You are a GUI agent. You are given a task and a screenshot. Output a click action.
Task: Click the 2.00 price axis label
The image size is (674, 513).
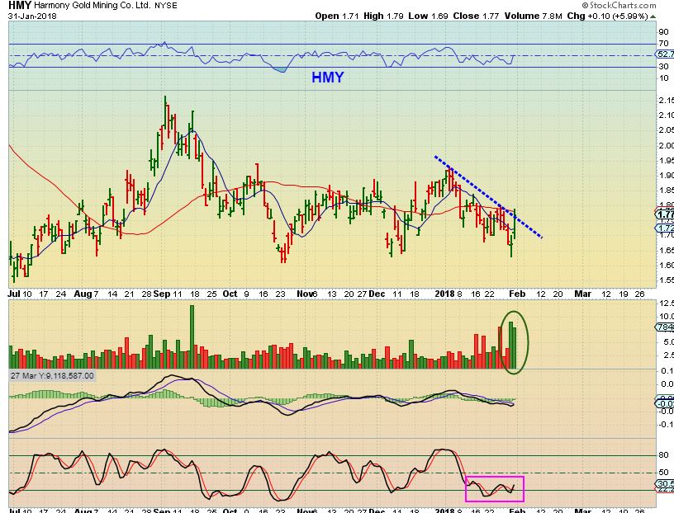click(x=667, y=145)
